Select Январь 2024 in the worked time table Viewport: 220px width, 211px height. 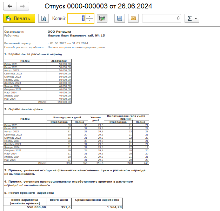(x=12, y=147)
